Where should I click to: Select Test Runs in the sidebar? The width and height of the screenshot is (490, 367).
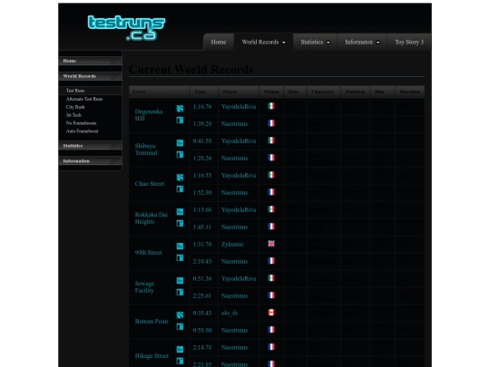tap(75, 91)
